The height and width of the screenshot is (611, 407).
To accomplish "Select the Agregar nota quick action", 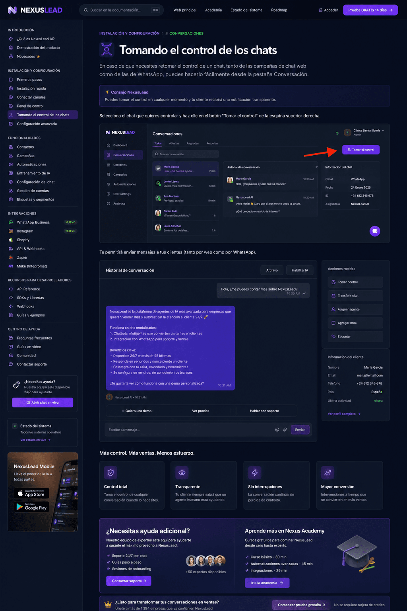I will click(x=355, y=323).
